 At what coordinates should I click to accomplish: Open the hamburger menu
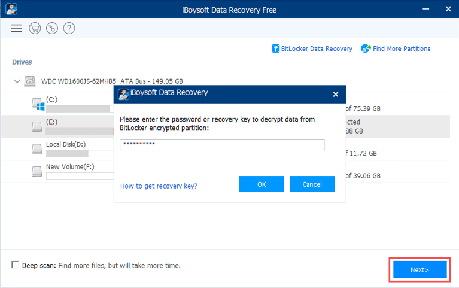pos(16,29)
